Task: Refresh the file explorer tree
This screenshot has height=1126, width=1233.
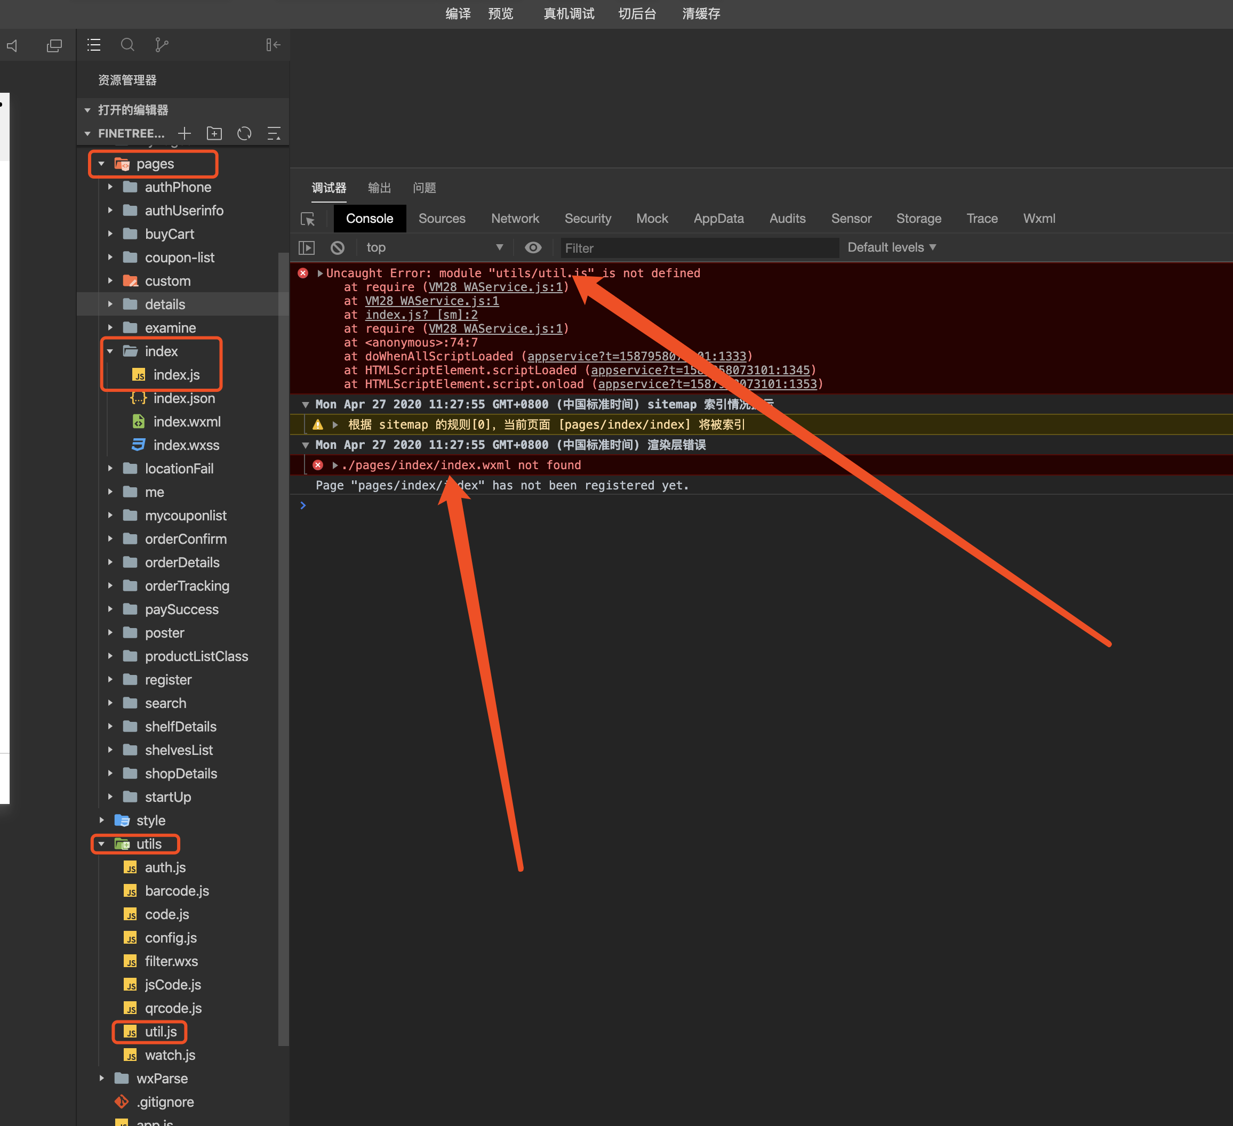Action: click(244, 133)
